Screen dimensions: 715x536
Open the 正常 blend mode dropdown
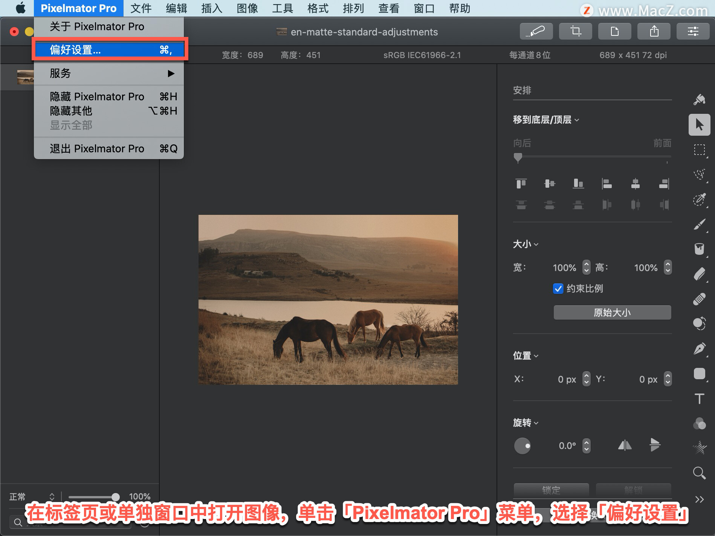pyautogui.click(x=32, y=496)
